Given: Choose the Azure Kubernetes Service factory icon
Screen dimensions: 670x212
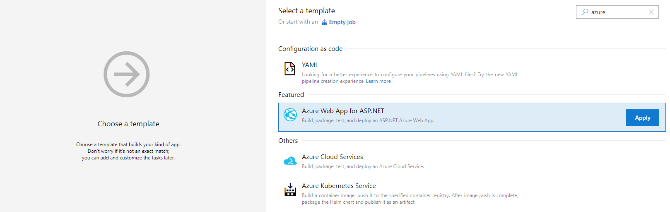Looking at the screenshot, I should click(290, 190).
